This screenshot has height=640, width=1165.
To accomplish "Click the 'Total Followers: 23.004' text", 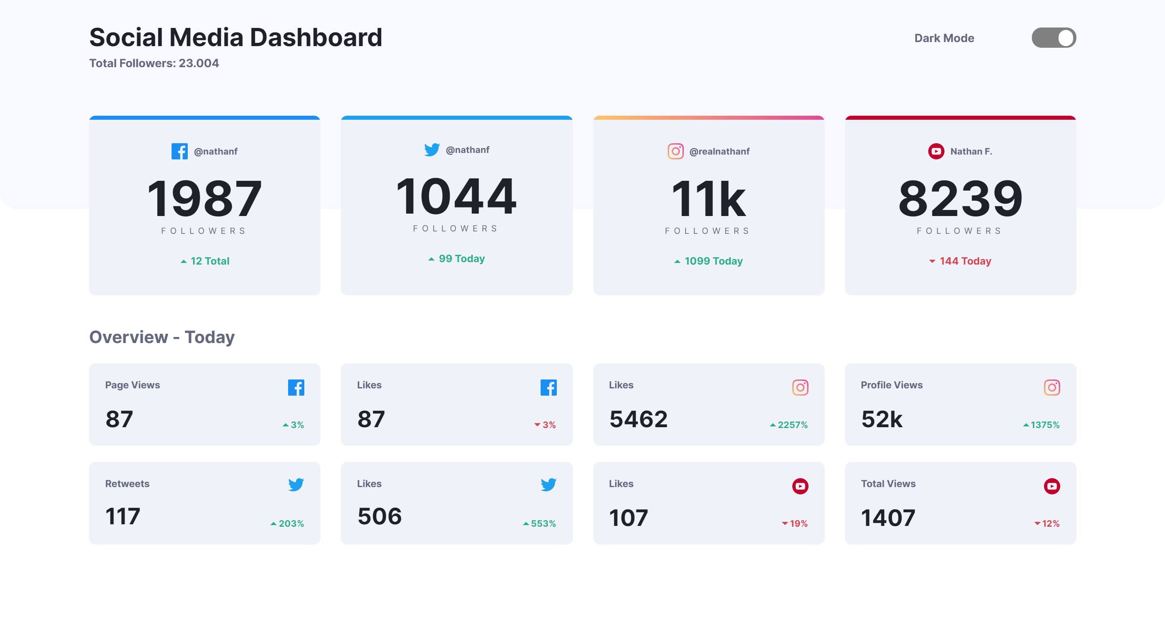I will pyautogui.click(x=154, y=63).
